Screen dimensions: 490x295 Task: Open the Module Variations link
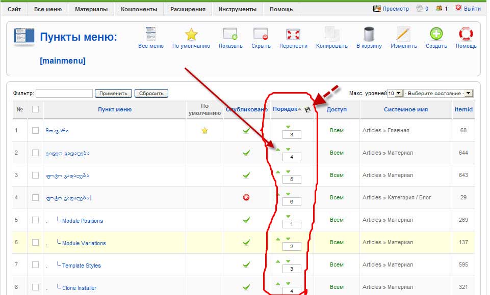[x=84, y=243]
